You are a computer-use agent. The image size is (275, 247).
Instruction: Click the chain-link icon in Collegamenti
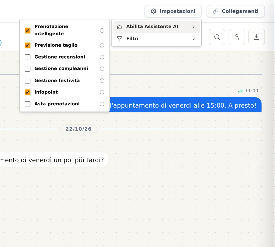(216, 11)
